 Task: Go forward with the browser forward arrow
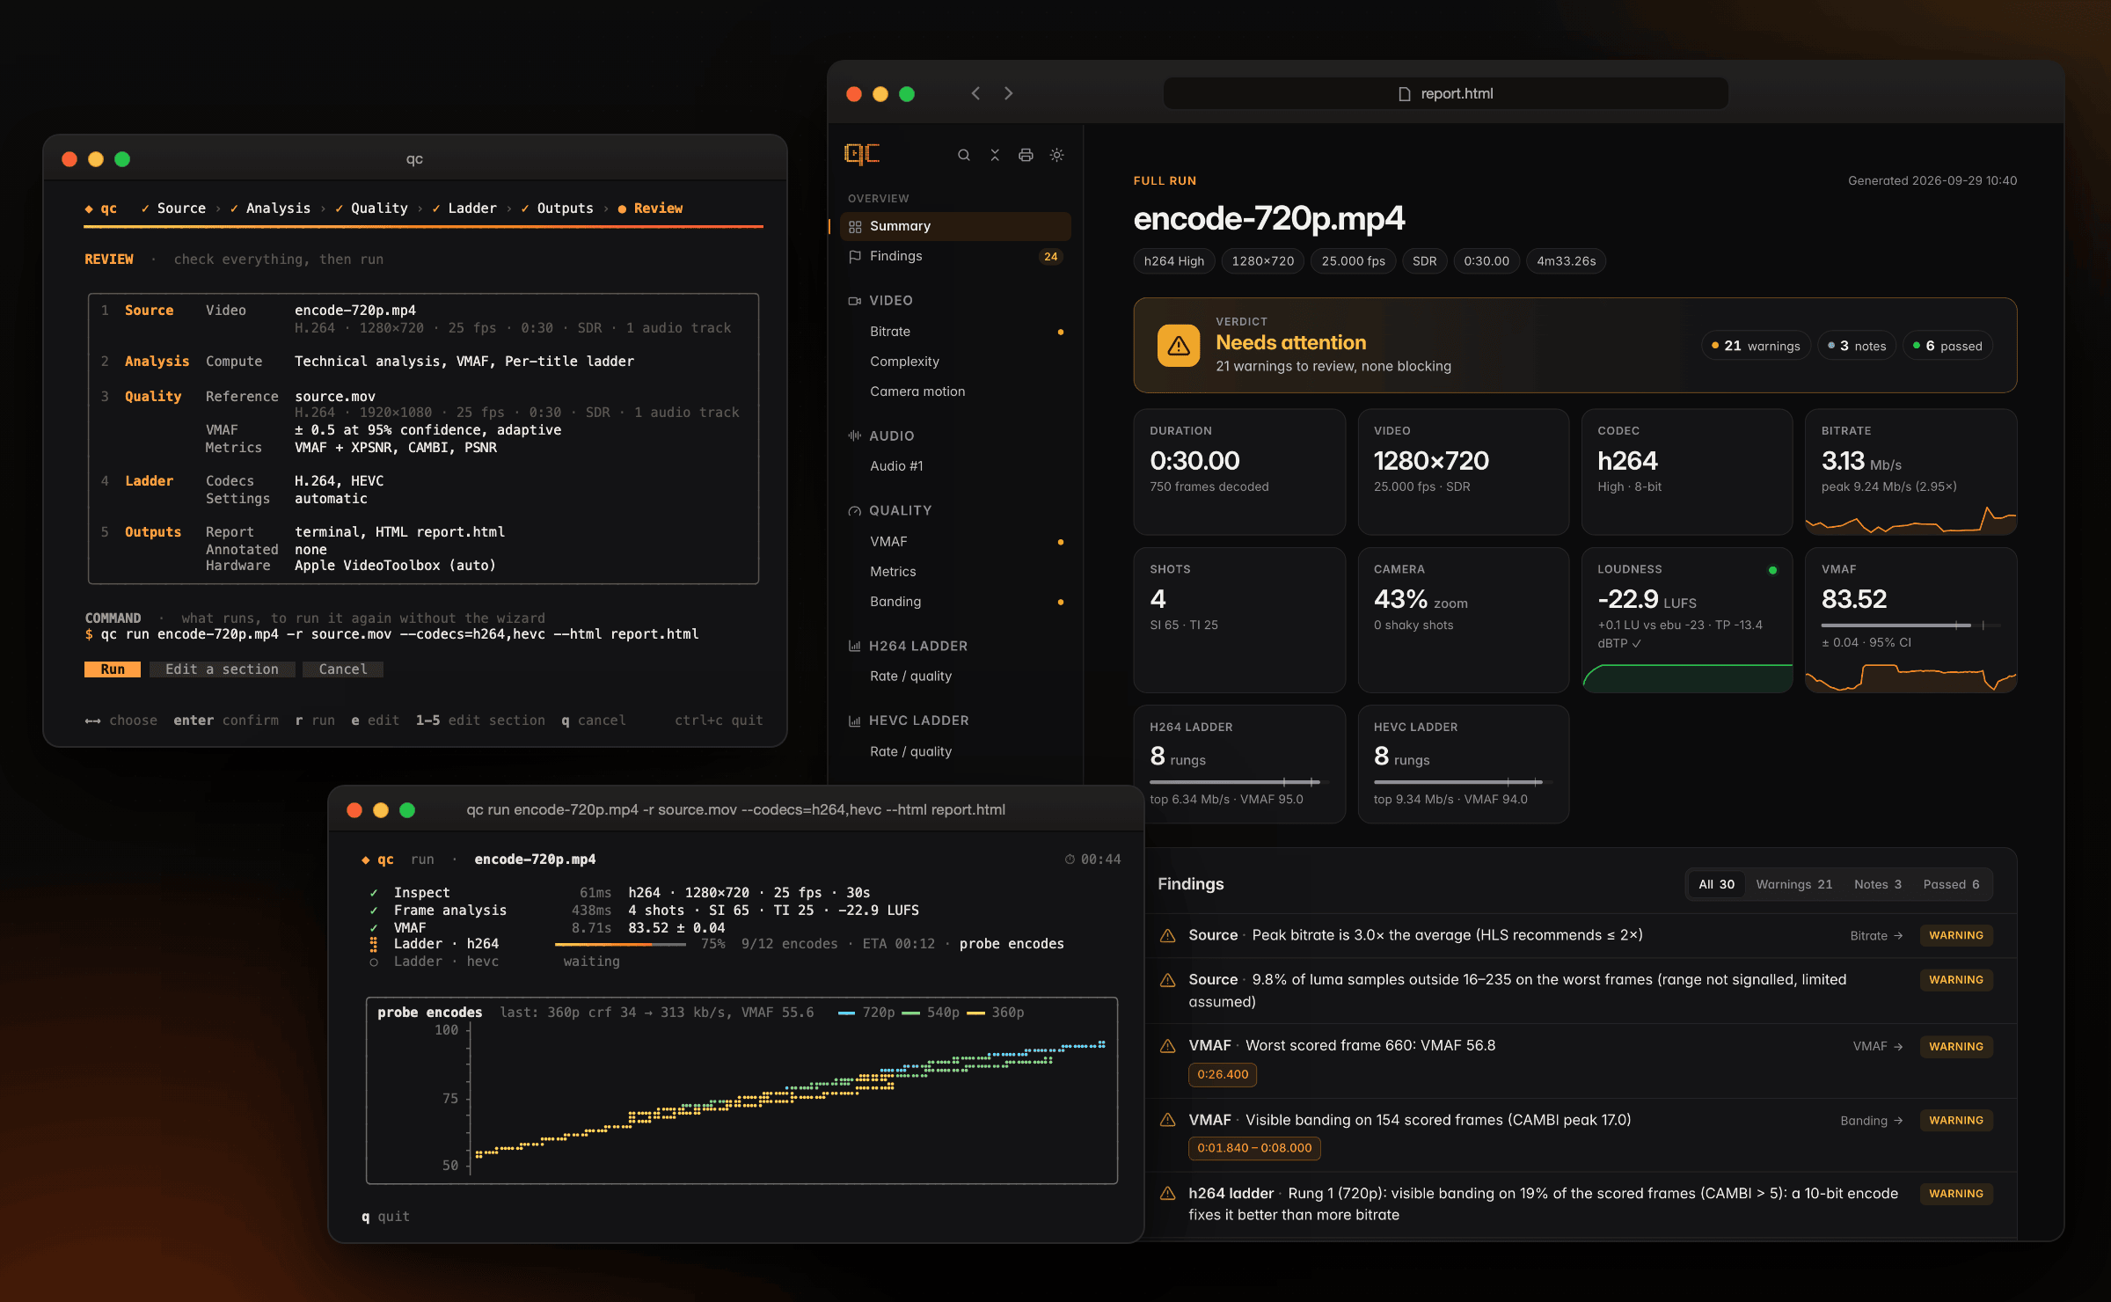click(1008, 93)
